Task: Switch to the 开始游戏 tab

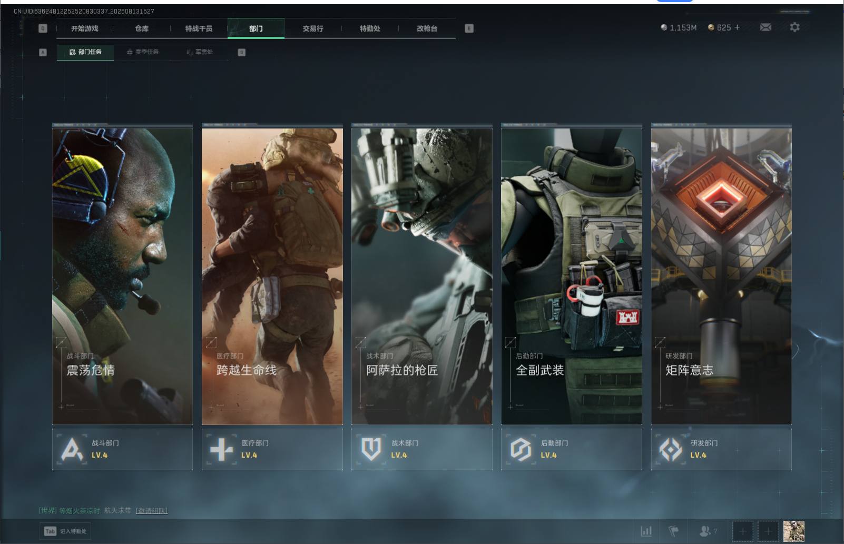Action: click(x=85, y=28)
